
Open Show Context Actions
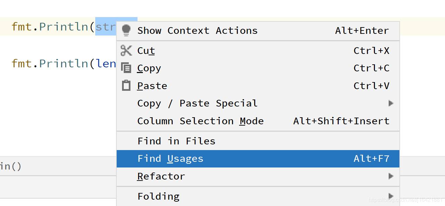tap(197, 30)
